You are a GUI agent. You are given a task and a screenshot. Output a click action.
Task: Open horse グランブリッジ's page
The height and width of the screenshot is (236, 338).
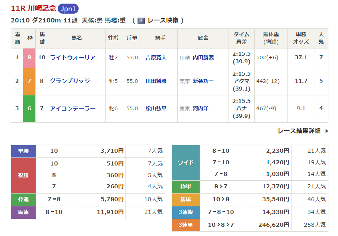pyautogui.click(x=70, y=81)
